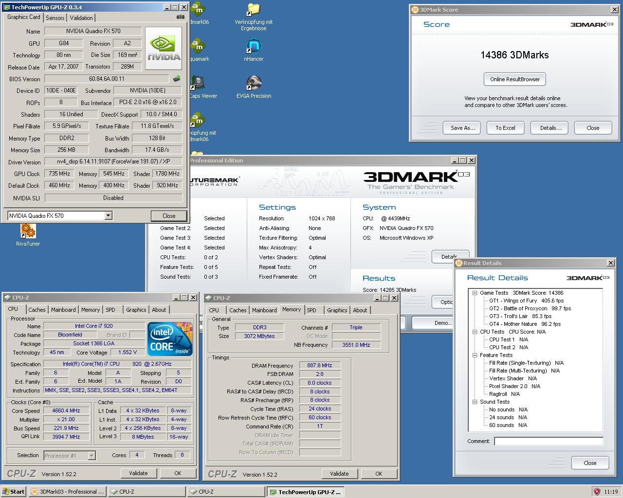Select the Pixel Shader 2.0 result row

pyautogui.click(x=514, y=386)
